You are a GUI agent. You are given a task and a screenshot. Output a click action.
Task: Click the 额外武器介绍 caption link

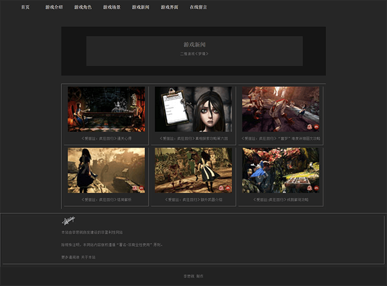(193, 199)
